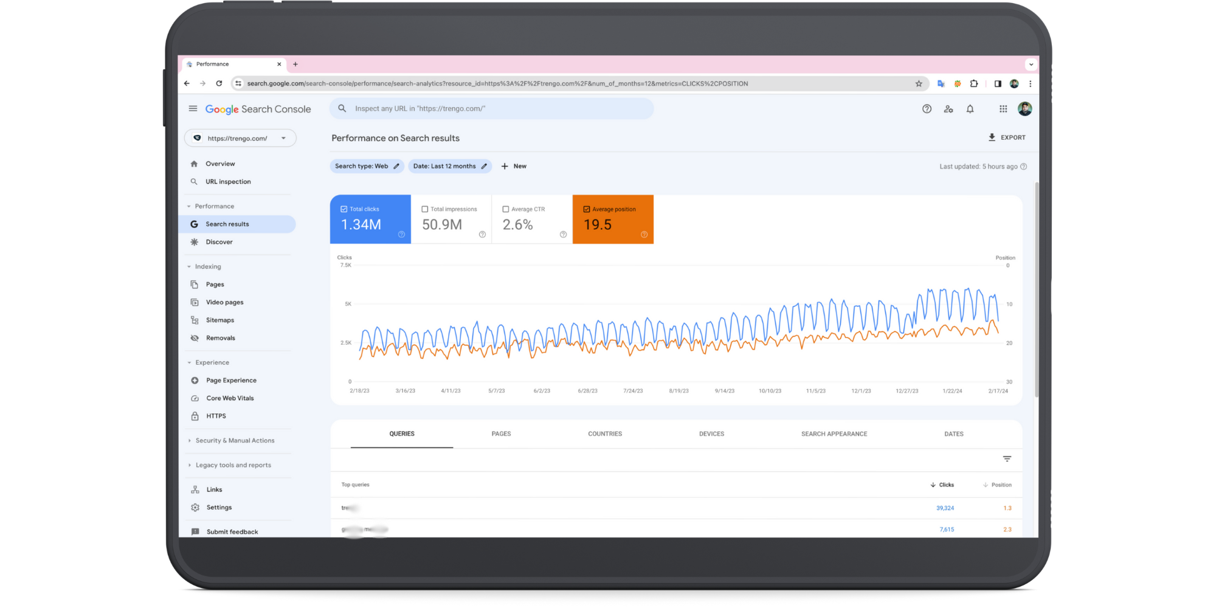Click the URL inspection search field
The image size is (1216, 608).
click(491, 109)
